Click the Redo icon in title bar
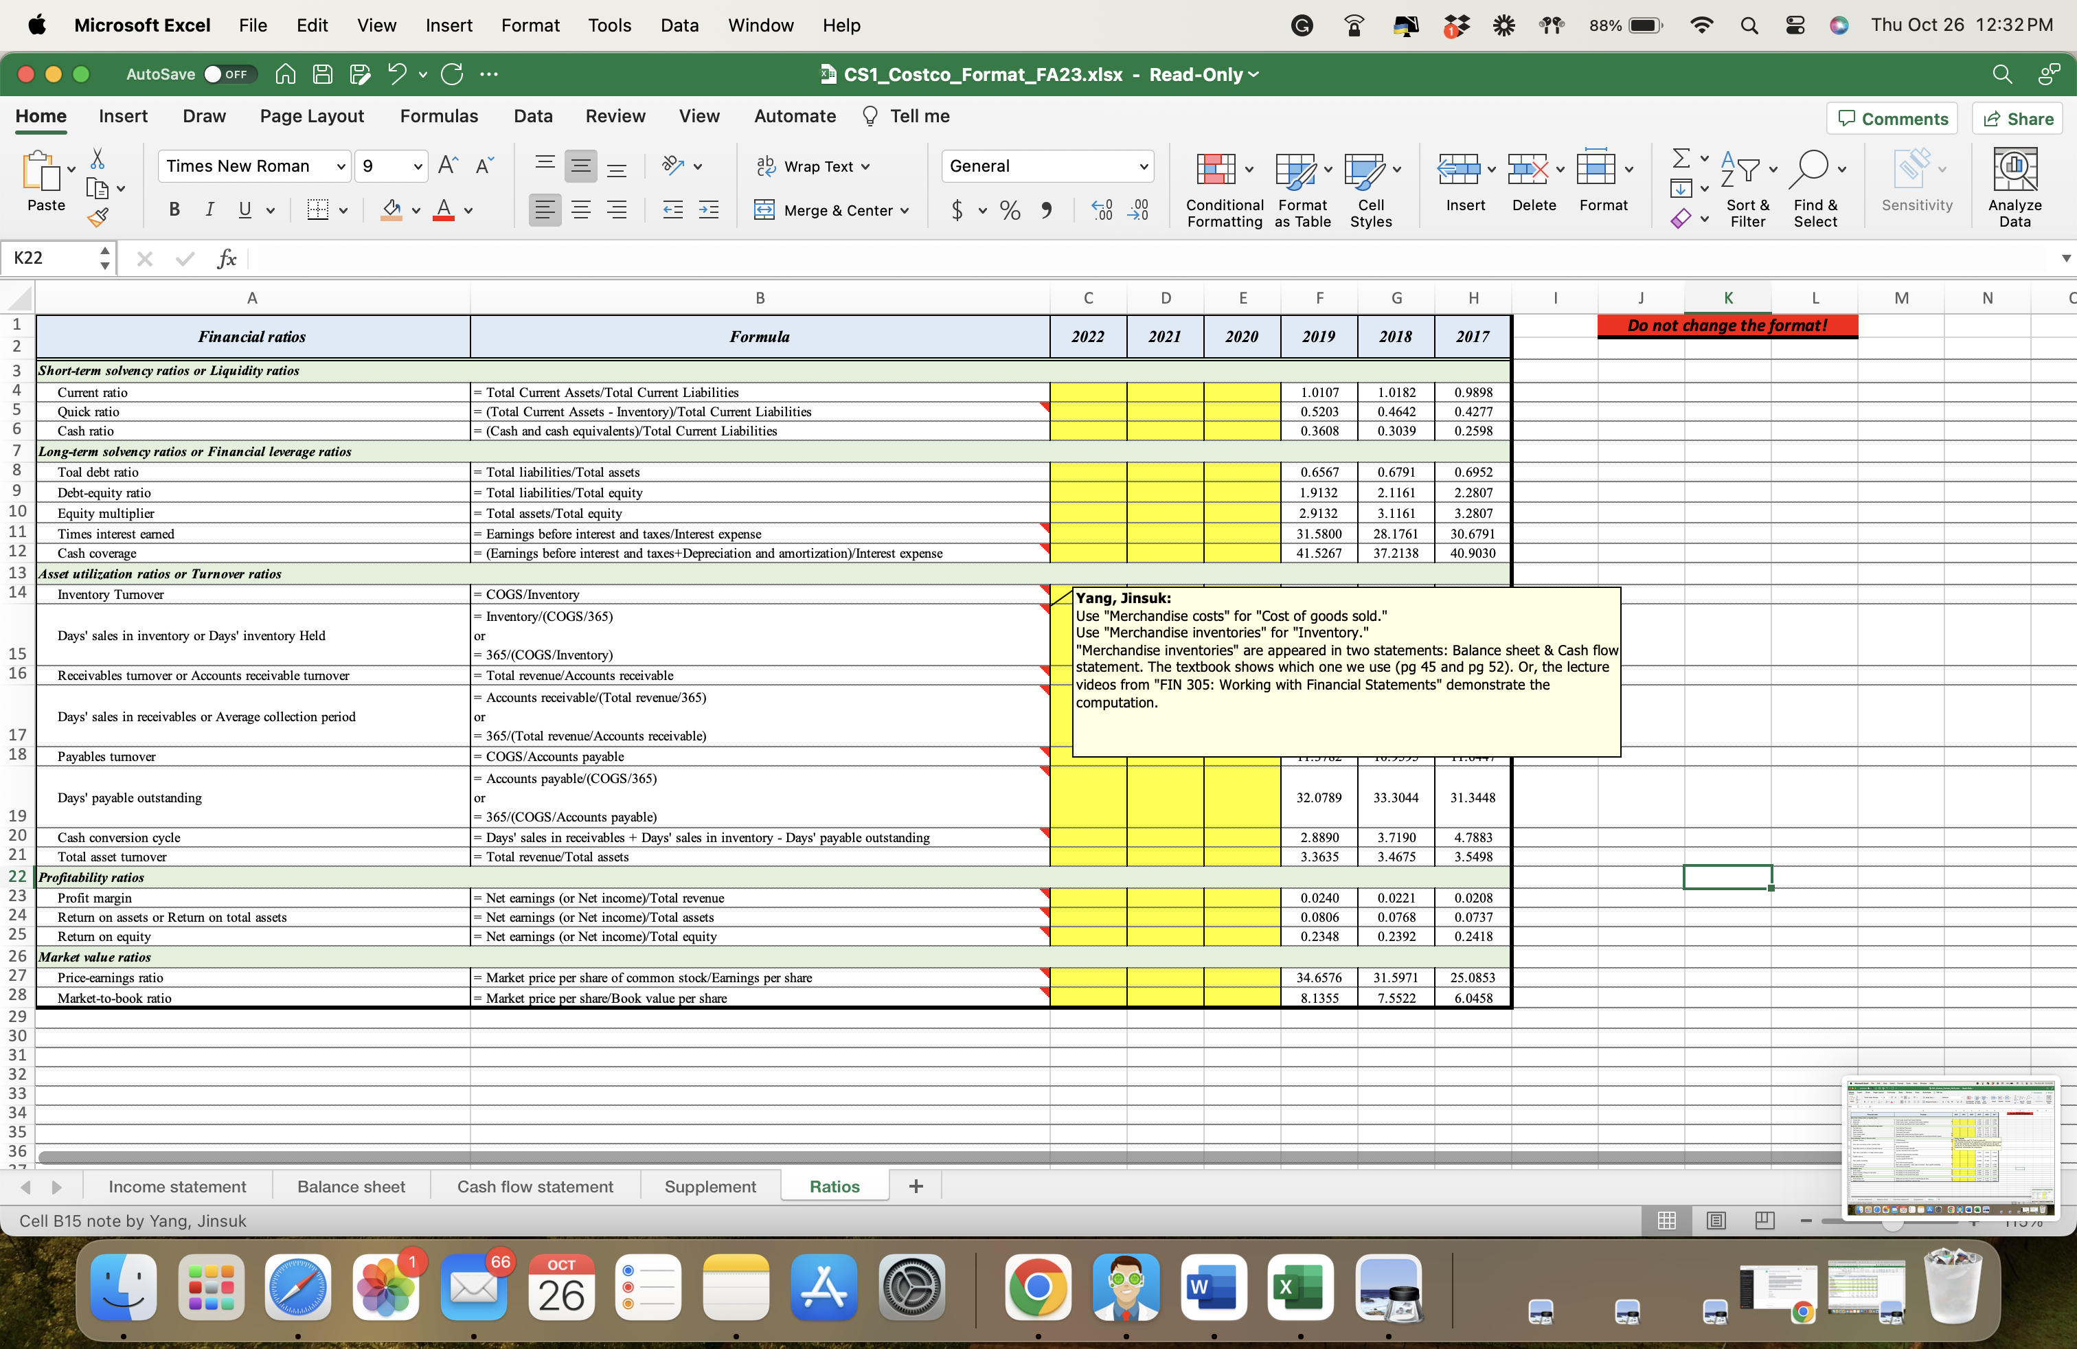Image resolution: width=2077 pixels, height=1349 pixels. point(452,74)
